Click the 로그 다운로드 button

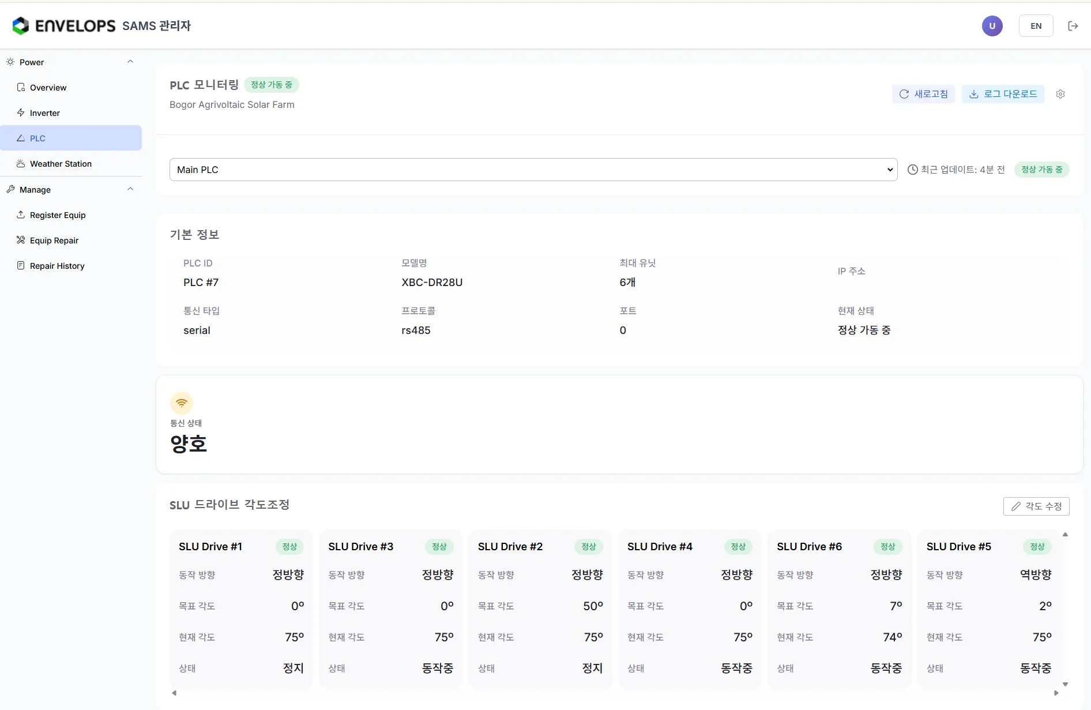[1003, 94]
